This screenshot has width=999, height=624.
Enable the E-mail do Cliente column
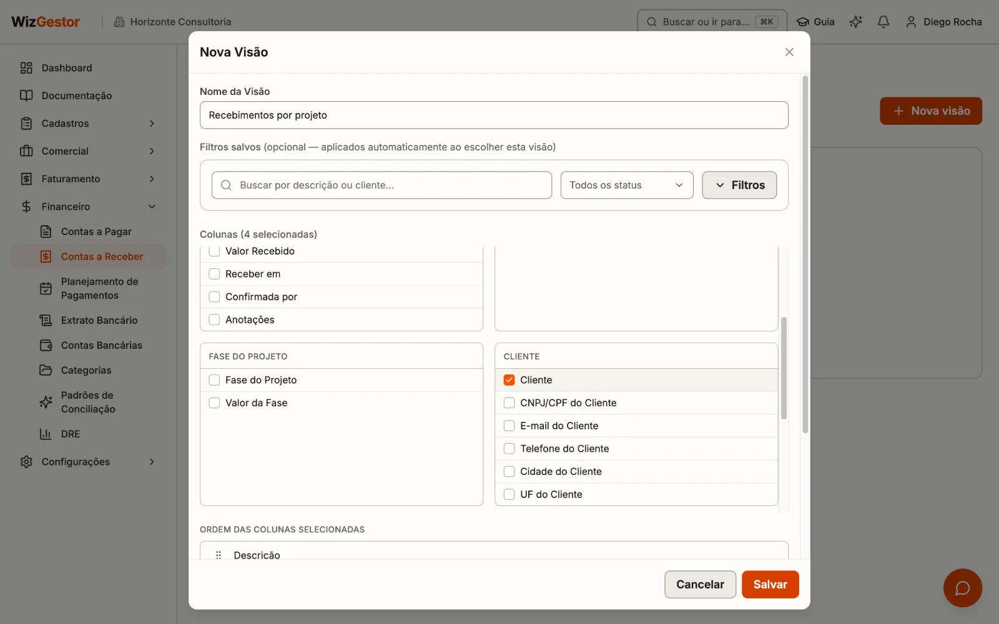click(509, 426)
